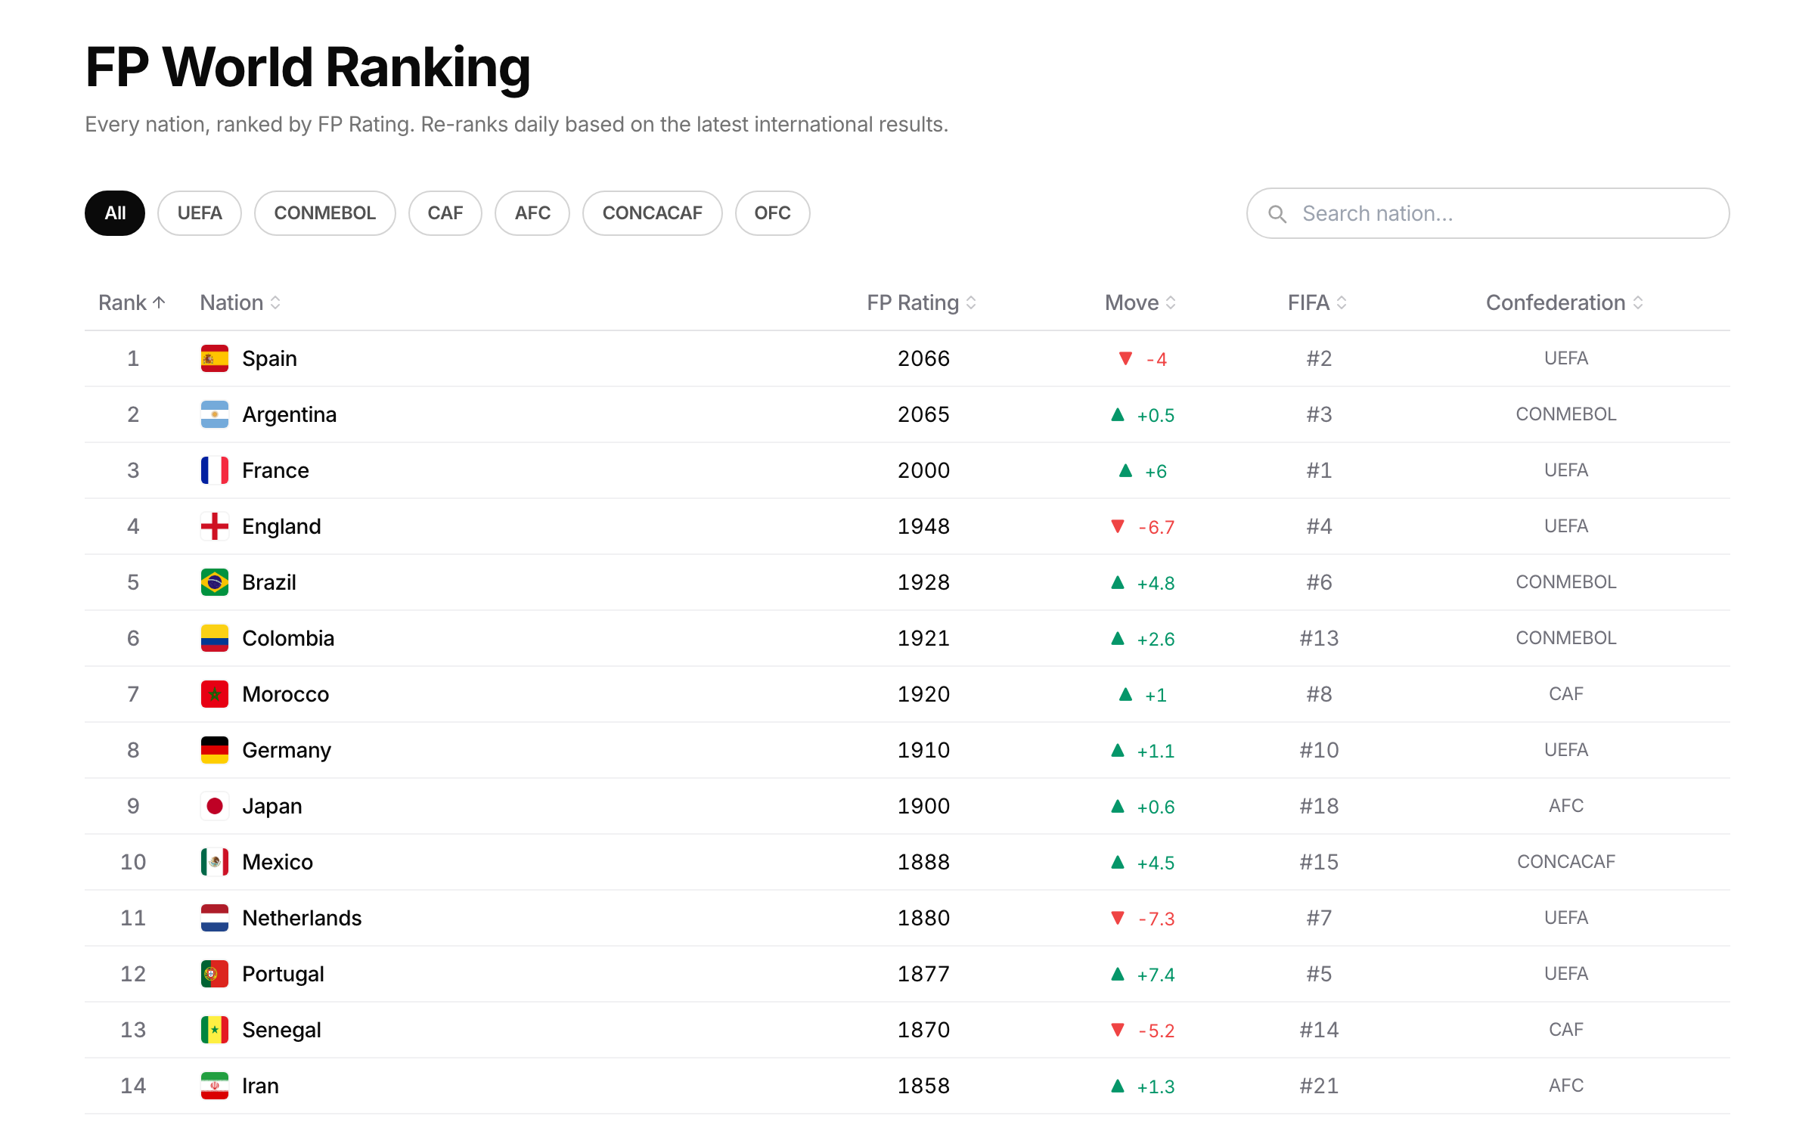Filter nations by CONCACAF pill

pos(653,213)
